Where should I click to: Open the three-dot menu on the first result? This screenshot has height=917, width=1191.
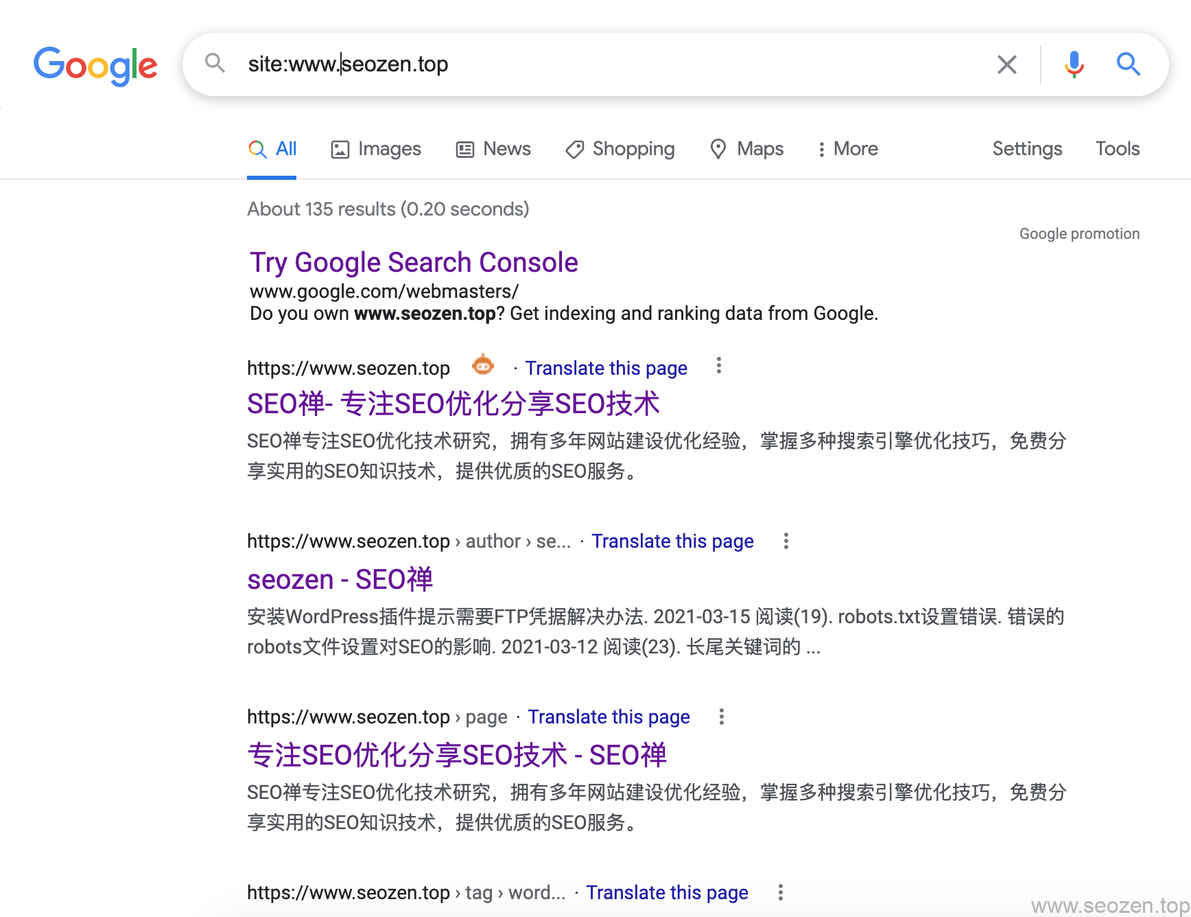pyautogui.click(x=718, y=367)
